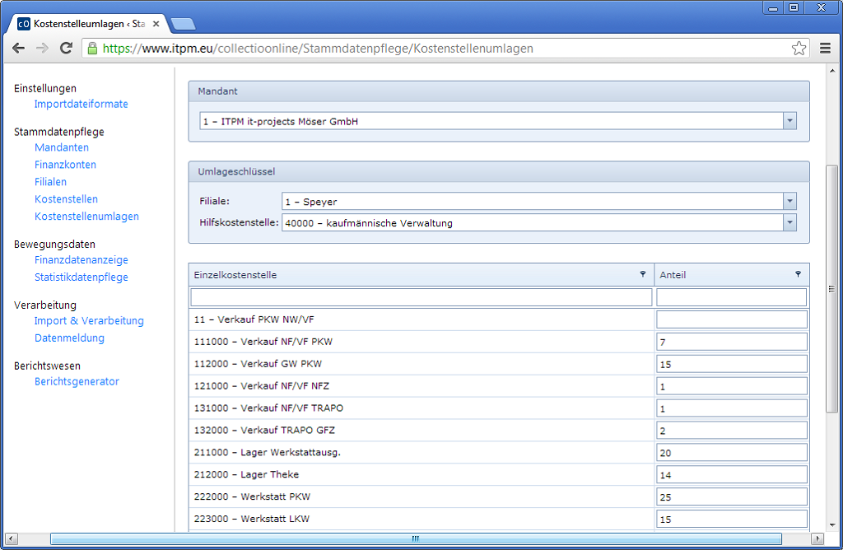Open the Hilfskostenstelle dropdown
Screen dimensions: 843x550
click(789, 222)
